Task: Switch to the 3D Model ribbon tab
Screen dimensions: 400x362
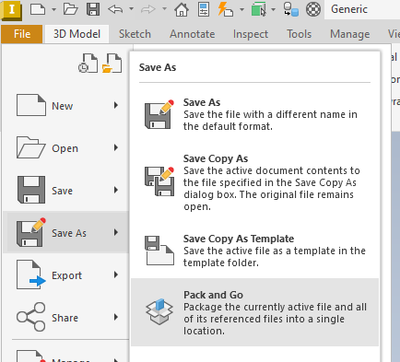Action: point(76,34)
